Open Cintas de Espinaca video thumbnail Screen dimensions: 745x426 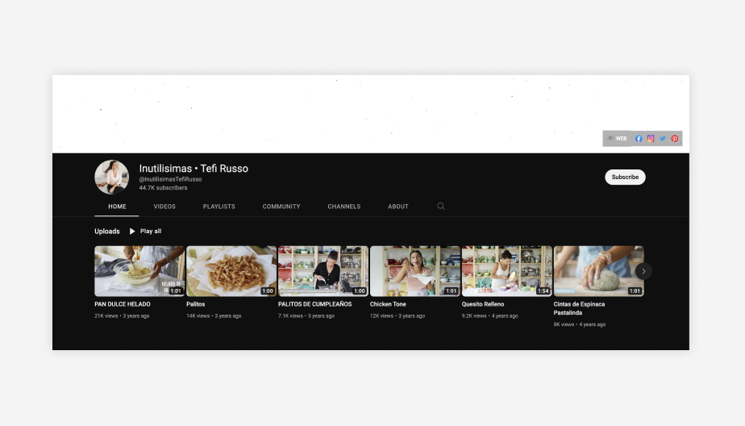click(598, 271)
